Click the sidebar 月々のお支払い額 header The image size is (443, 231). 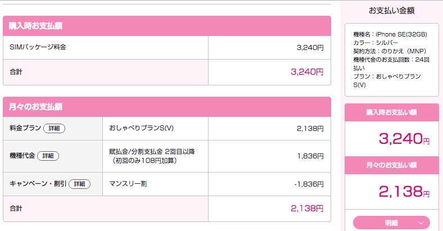tap(392, 165)
